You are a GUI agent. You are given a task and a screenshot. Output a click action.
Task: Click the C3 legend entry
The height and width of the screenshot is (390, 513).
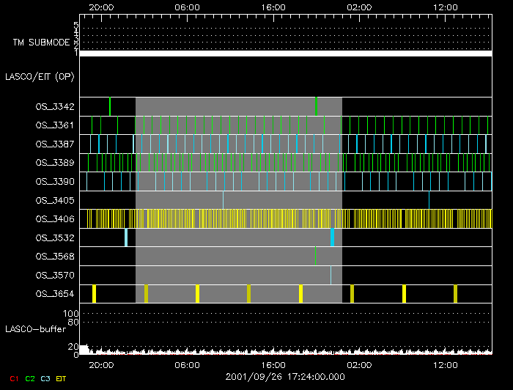click(45, 378)
